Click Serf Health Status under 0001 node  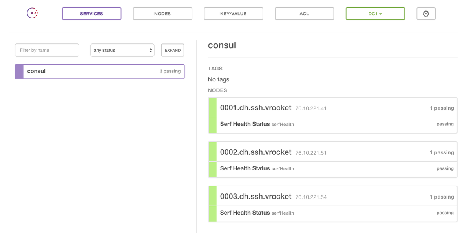coord(245,124)
